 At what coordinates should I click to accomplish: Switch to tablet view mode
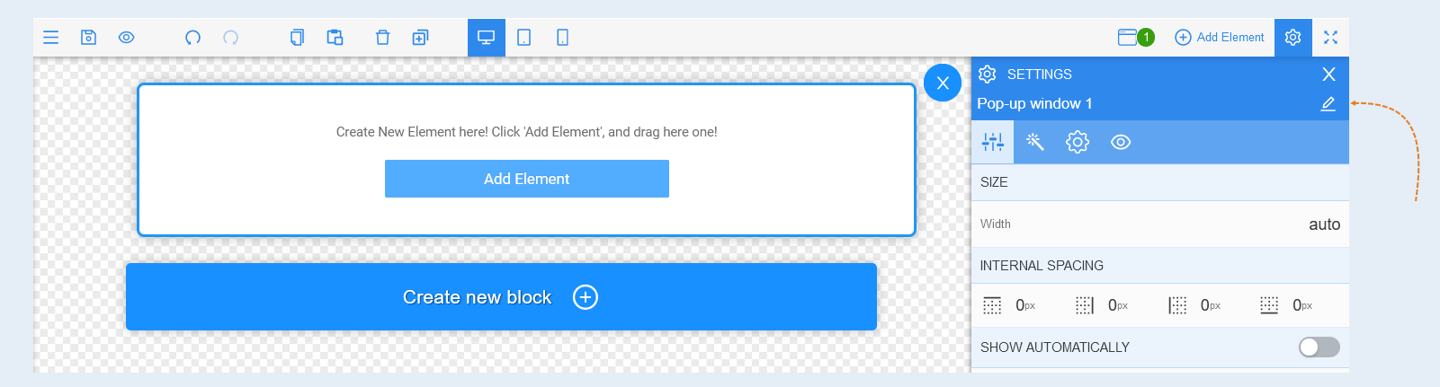point(524,38)
